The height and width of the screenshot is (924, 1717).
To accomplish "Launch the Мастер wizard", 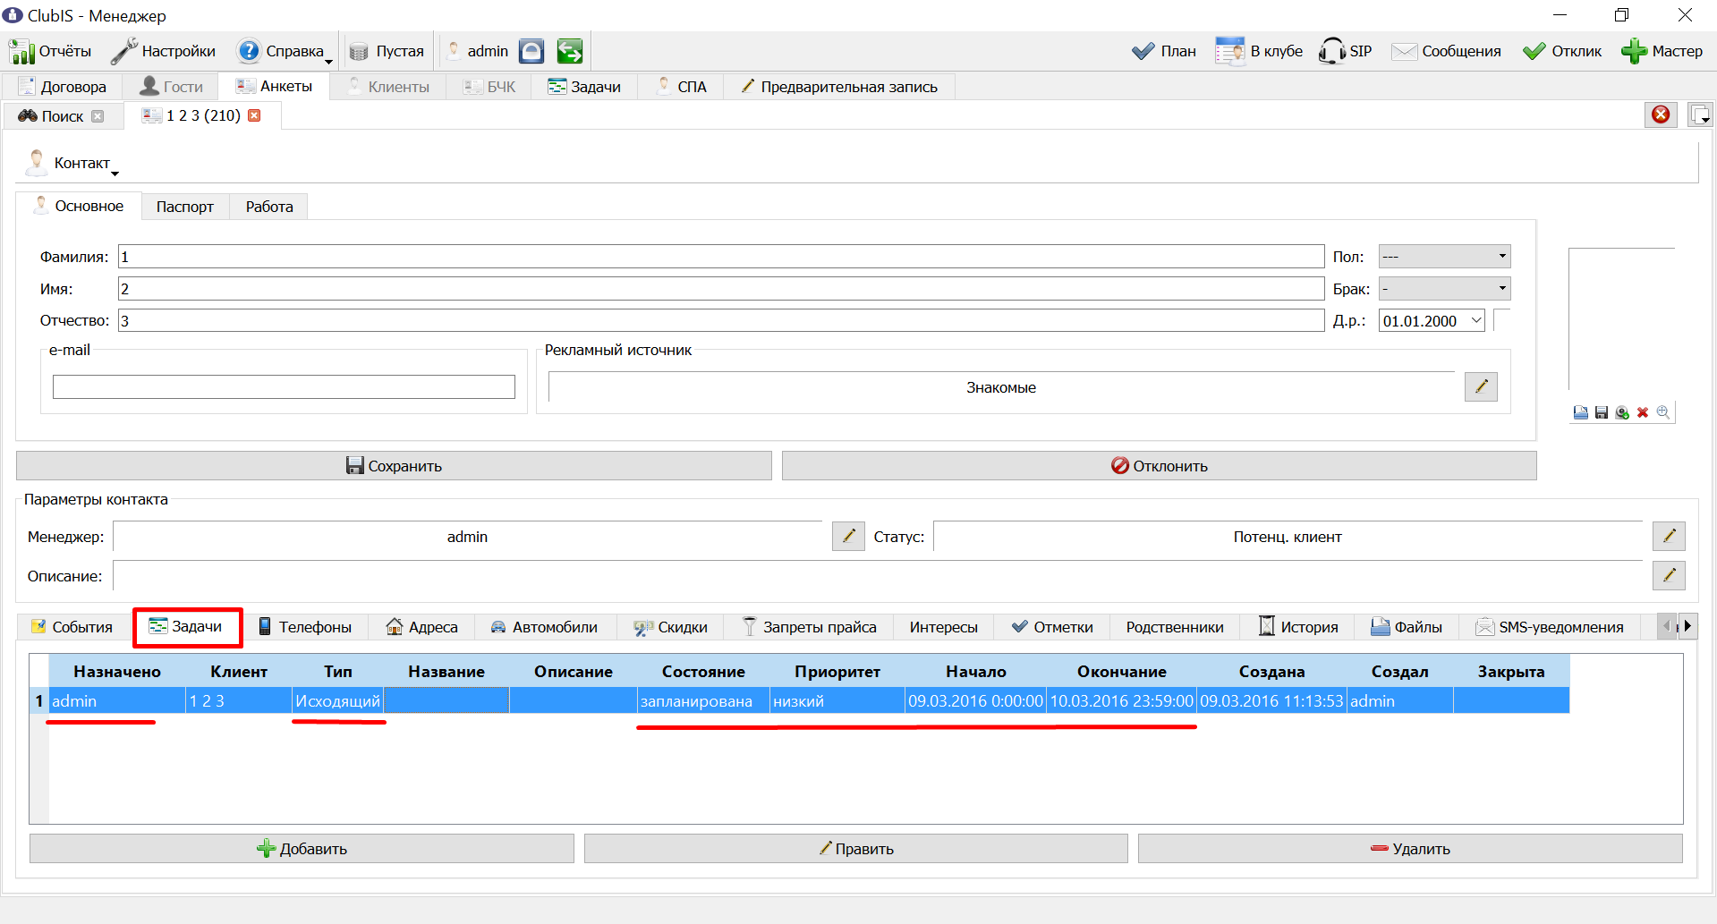I will click(1662, 51).
